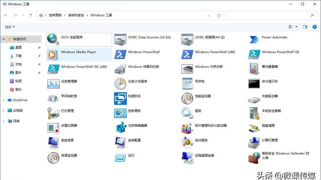Open address bar history dropdown
Screen dimensions: 321x180
click(x=209, y=15)
